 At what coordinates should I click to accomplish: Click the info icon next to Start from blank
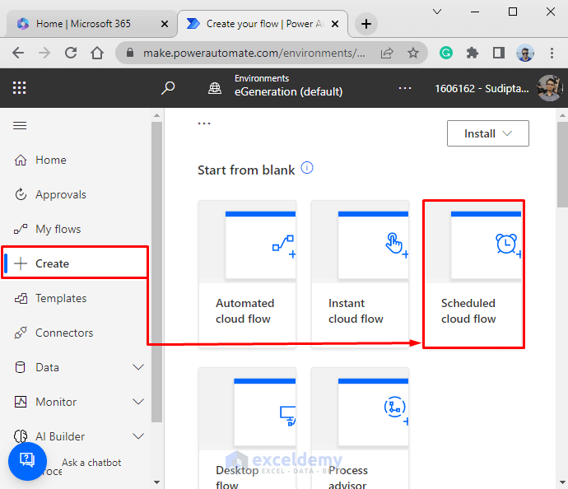(x=307, y=168)
